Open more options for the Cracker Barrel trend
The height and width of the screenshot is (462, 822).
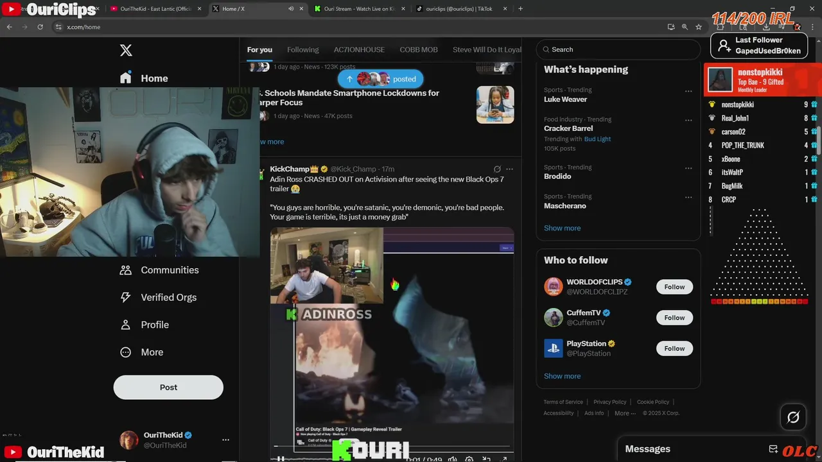688,120
